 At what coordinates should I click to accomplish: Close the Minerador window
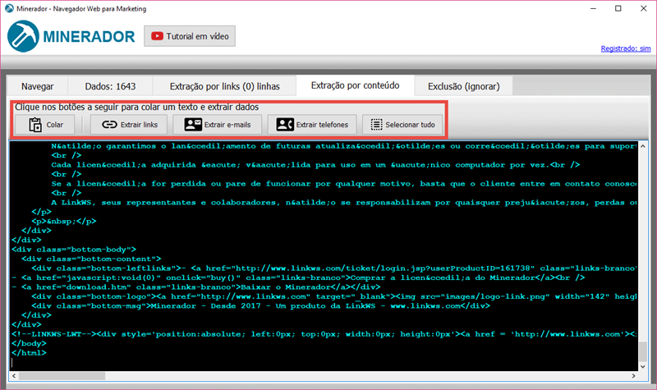coord(644,8)
